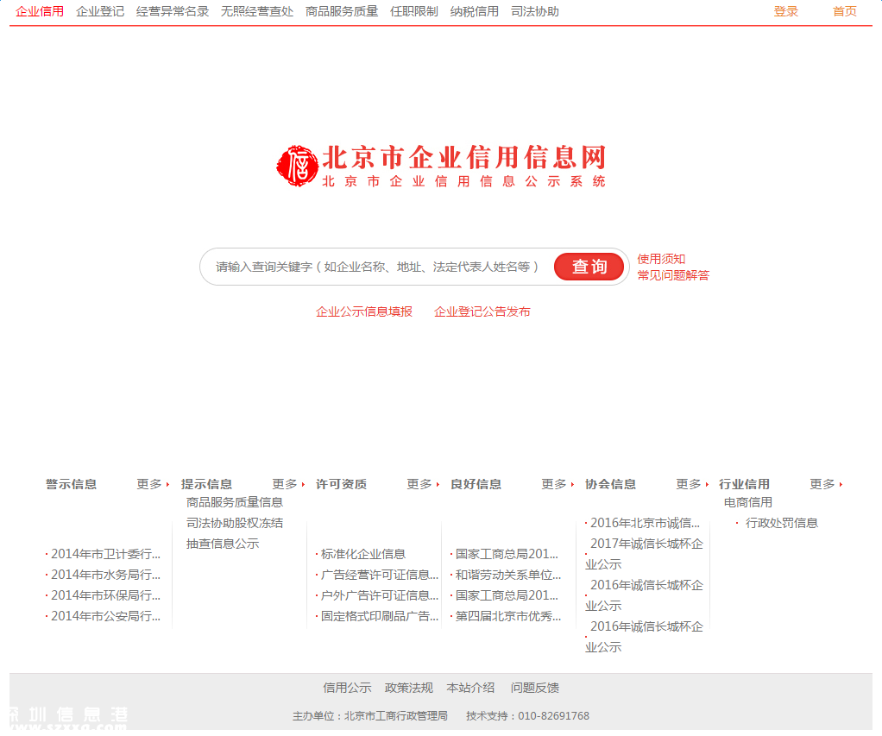Click the red 查询 search button

coord(589,267)
